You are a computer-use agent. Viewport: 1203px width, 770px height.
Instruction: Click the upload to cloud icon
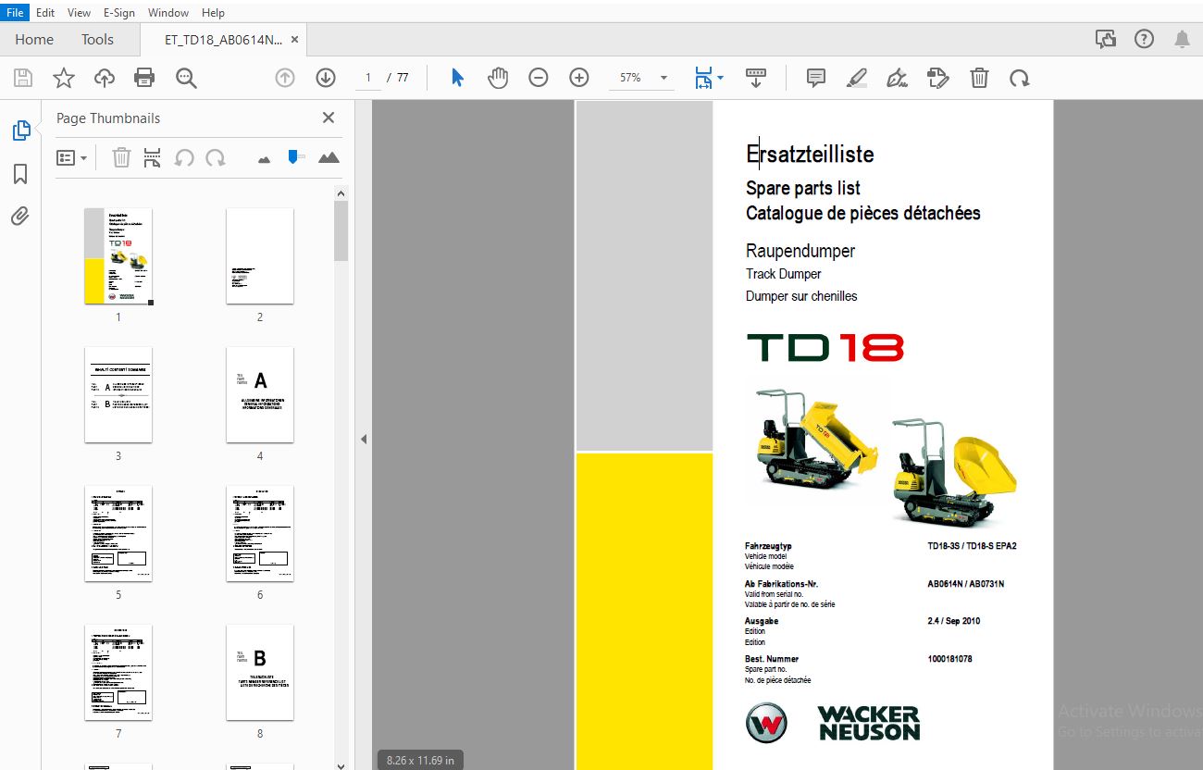click(105, 78)
